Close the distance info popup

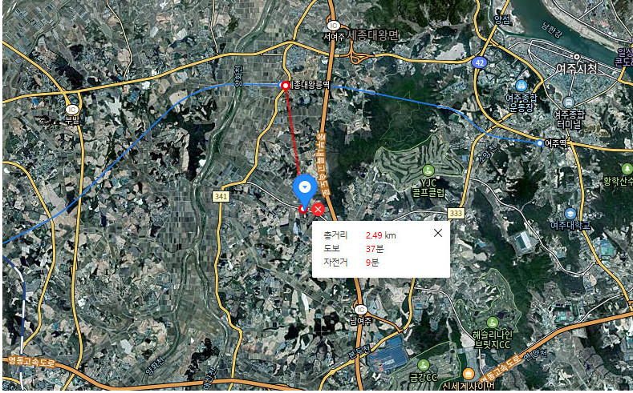437,233
